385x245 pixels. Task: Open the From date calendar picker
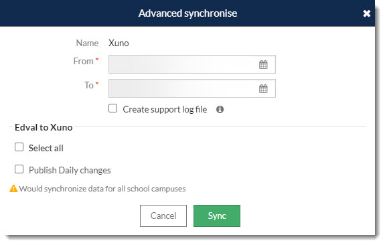pyautogui.click(x=263, y=65)
